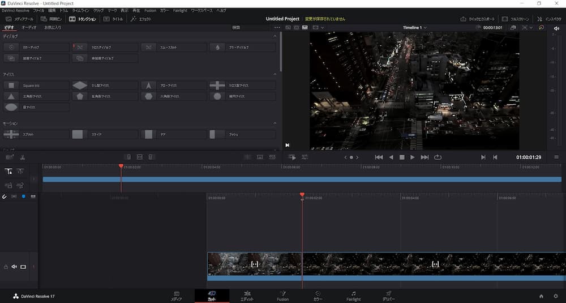Mute track 1 audio
The height and width of the screenshot is (303, 566).
coord(14,267)
